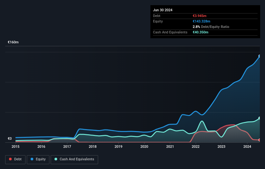The width and height of the screenshot is (265, 169).
Task: Click Cash And Equivalents label in tooltip
Action: pyautogui.click(x=170, y=32)
